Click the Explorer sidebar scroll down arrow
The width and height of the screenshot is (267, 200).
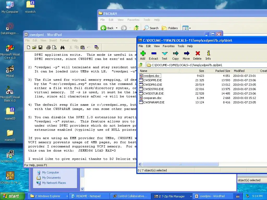(x=82, y=189)
